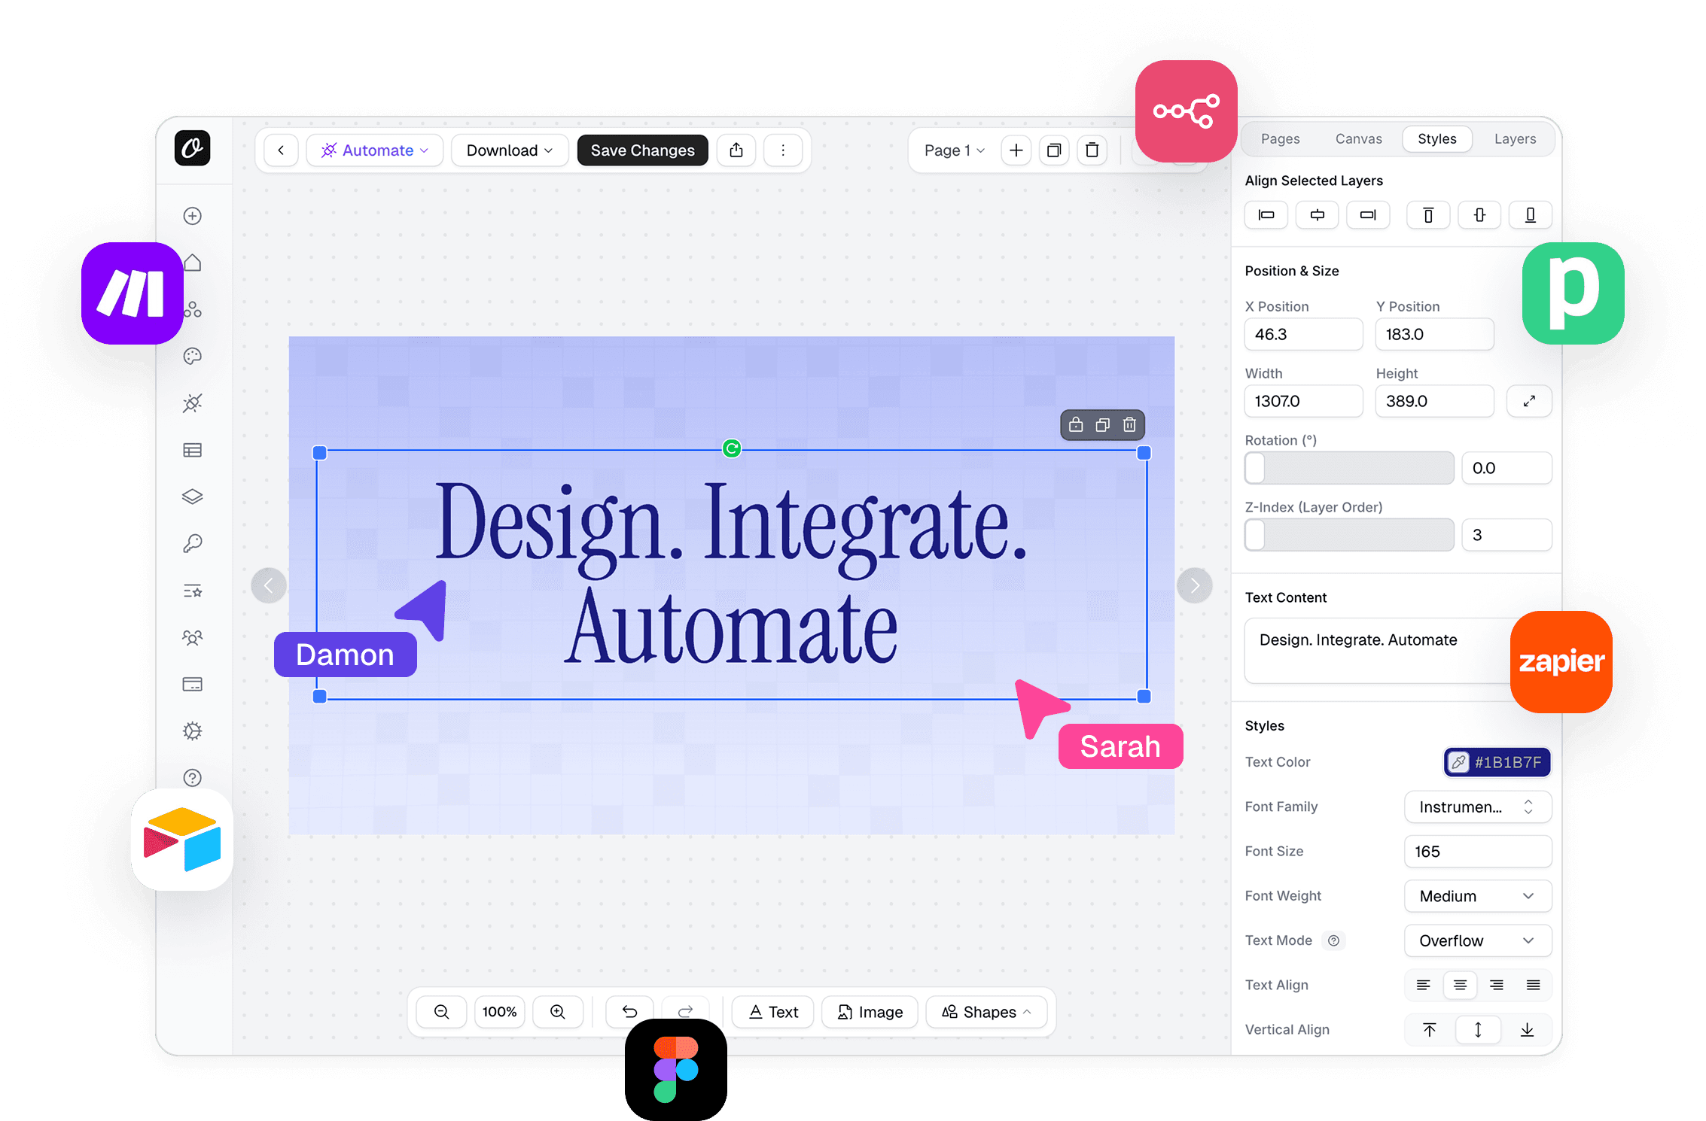This screenshot has height=1121, width=1706.
Task: Insert an Image from the bottom toolbar
Action: (x=870, y=1012)
